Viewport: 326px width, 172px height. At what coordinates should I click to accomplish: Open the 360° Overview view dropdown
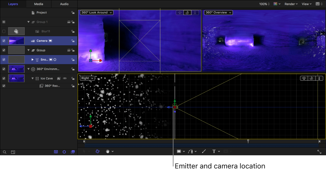pos(218,12)
